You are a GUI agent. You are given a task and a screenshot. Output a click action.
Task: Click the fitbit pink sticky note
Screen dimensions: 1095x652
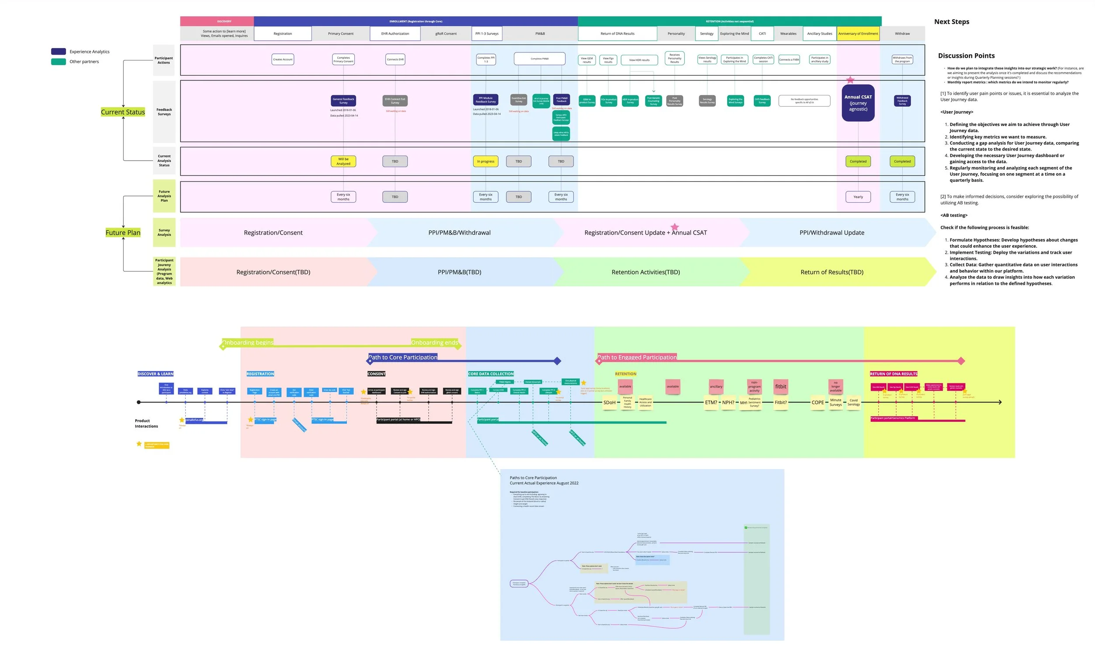point(781,387)
